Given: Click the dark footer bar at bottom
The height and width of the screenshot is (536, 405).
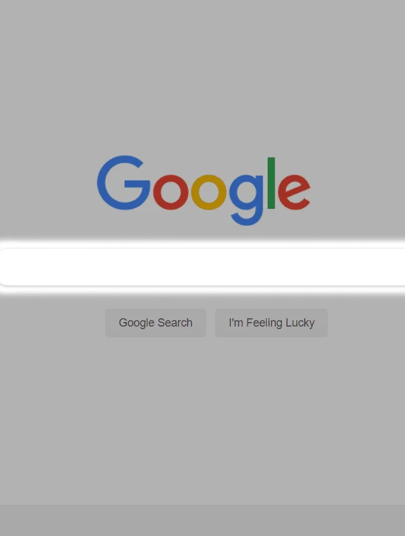Looking at the screenshot, I should [202, 521].
